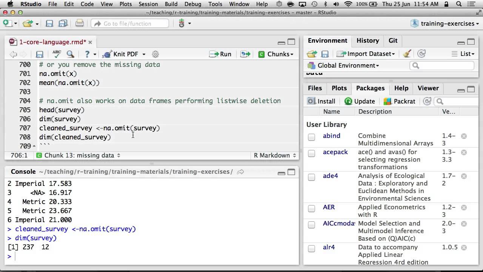The image size is (483, 272).
Task: Click view current directory arrow in Console
Action: [x=240, y=172]
